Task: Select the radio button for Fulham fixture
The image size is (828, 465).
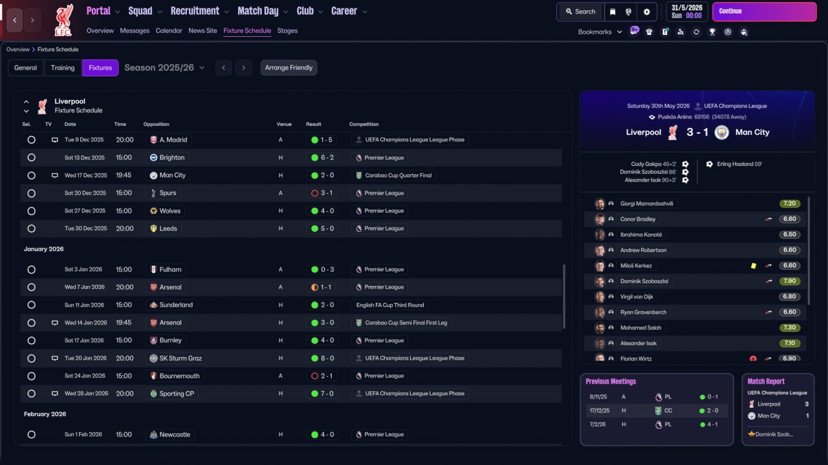Action: point(31,269)
